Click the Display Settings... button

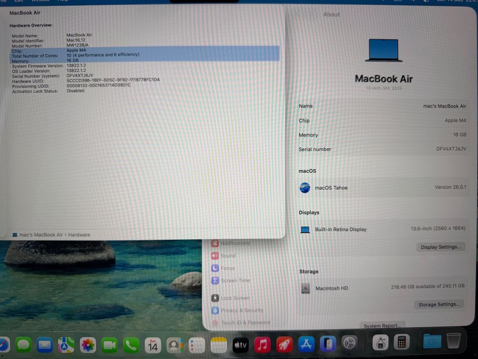pyautogui.click(x=441, y=247)
